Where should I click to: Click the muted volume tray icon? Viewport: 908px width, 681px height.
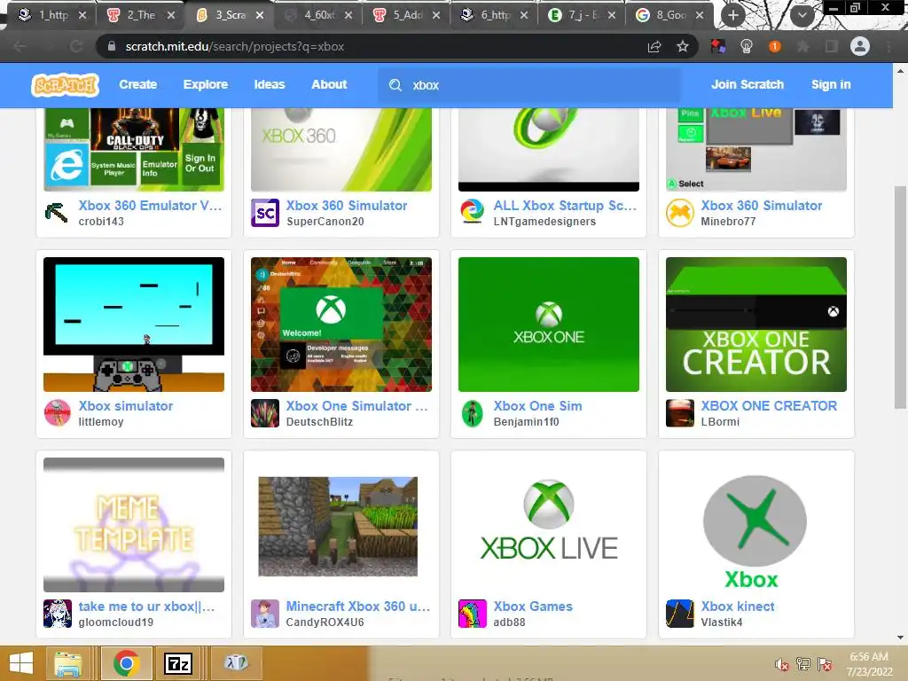[781, 664]
